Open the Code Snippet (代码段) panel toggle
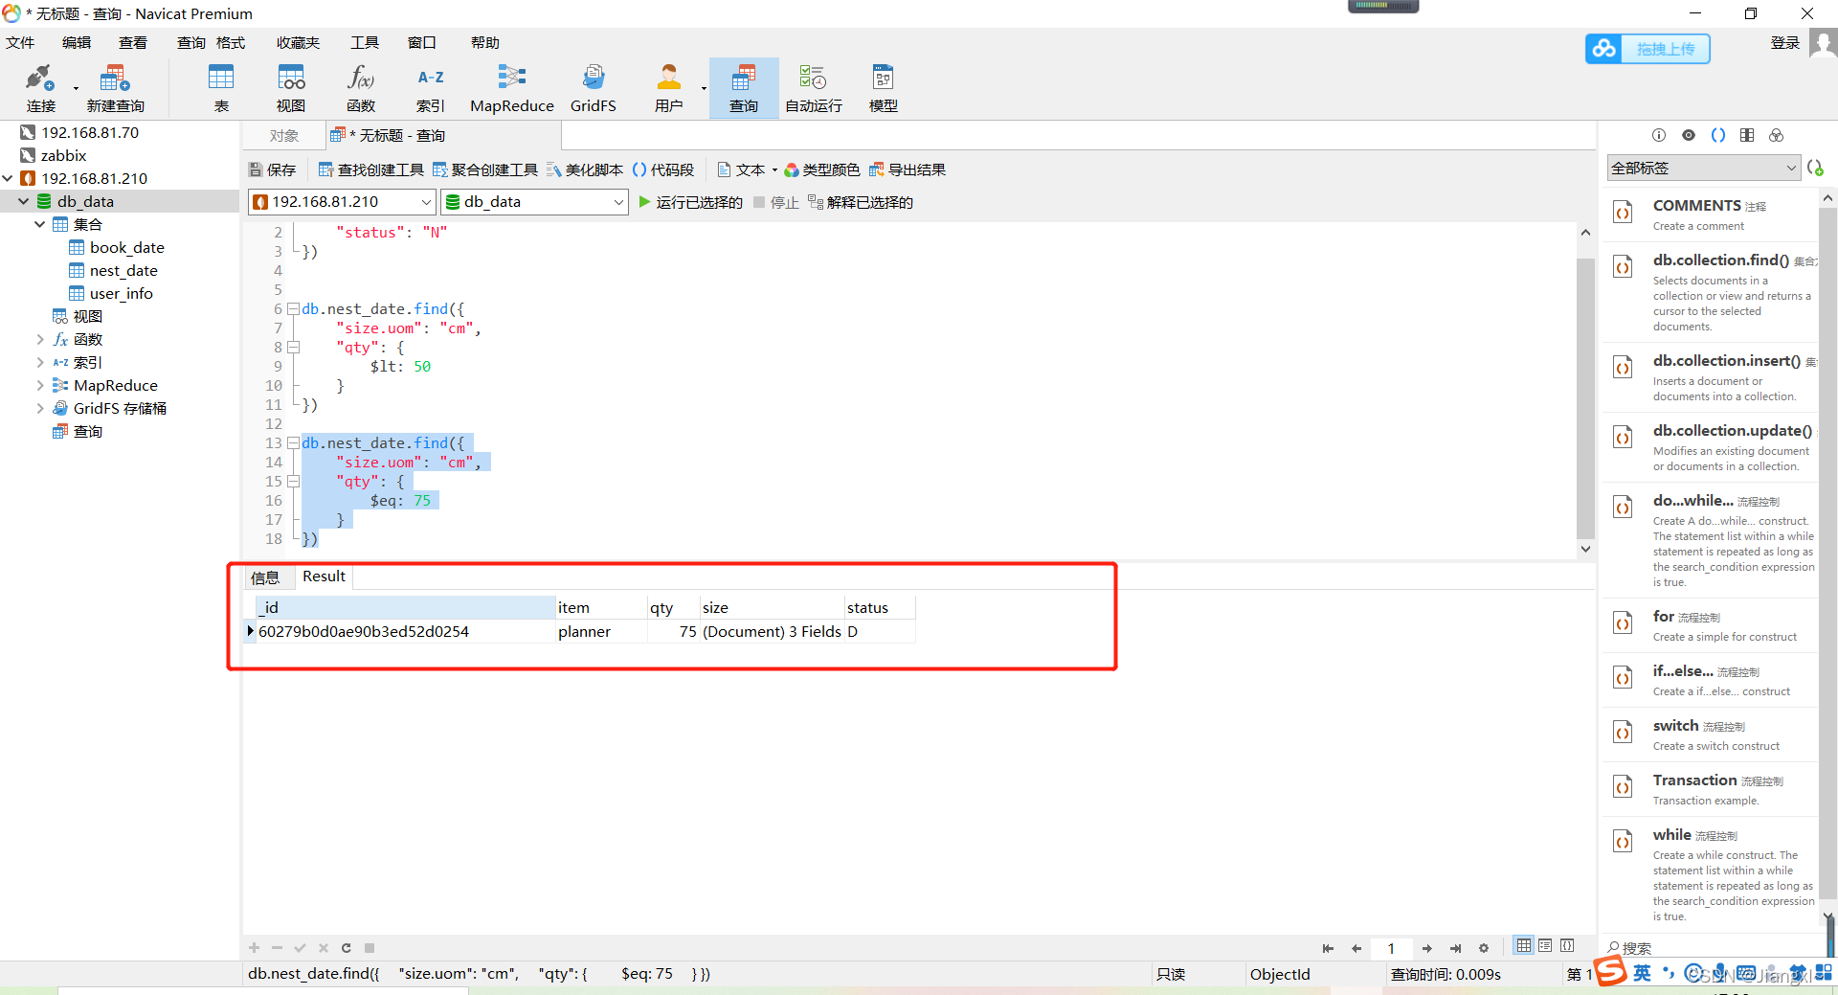Image resolution: width=1838 pixels, height=995 pixels. click(663, 170)
